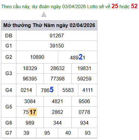Select G7 number 95
The width and height of the screenshot is (139, 140).
47,133
